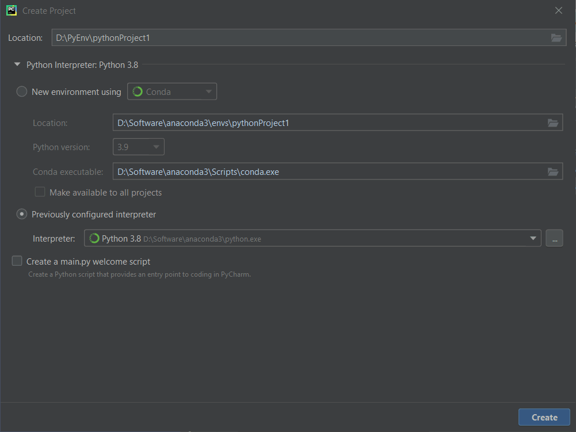Click the 'Python version:' label

pyautogui.click(x=62, y=147)
